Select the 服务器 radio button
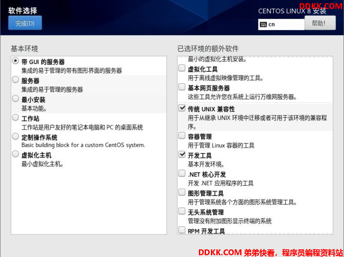Image resolution: width=344 pixels, height=257 pixels. point(15,79)
